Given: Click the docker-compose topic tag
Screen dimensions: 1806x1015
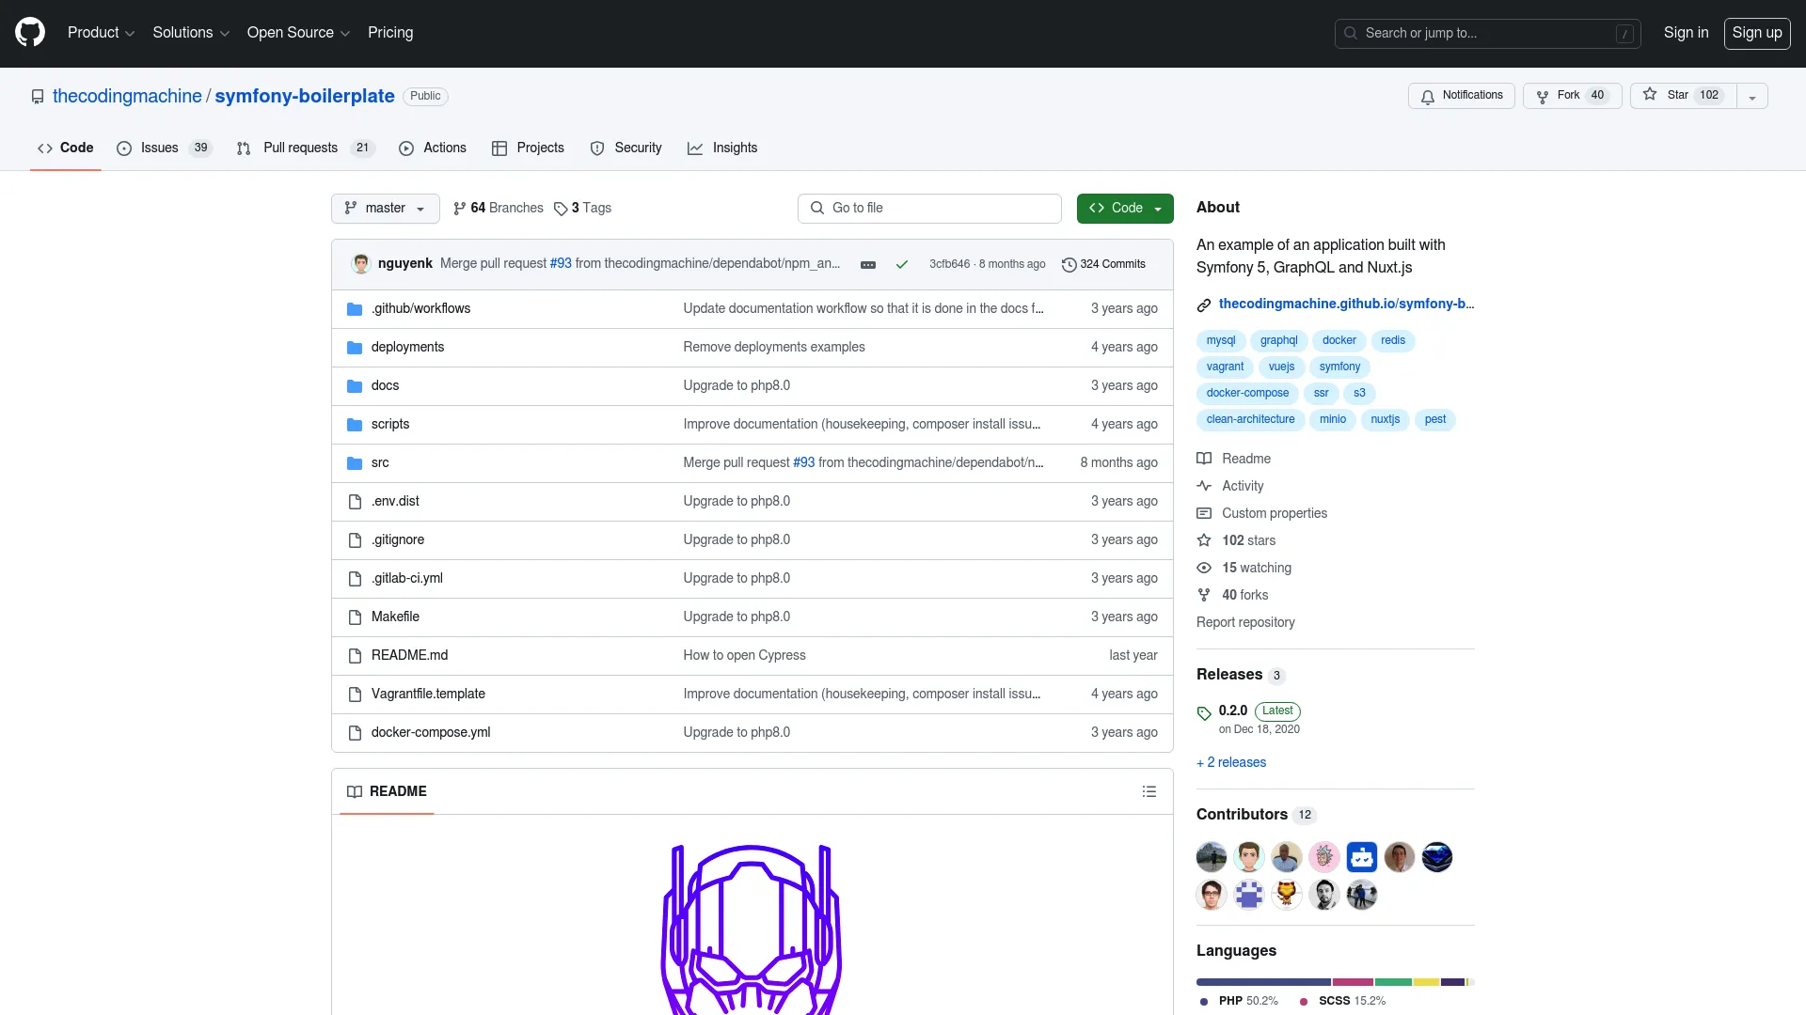Looking at the screenshot, I should (1247, 394).
